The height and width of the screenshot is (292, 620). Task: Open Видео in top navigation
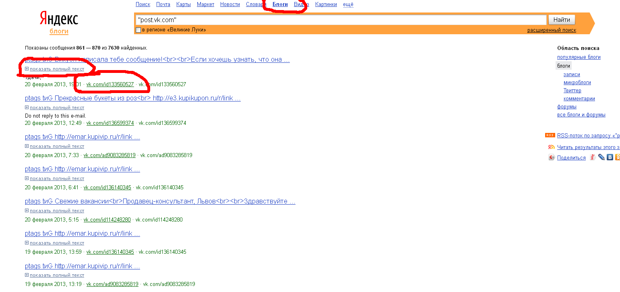302,4
